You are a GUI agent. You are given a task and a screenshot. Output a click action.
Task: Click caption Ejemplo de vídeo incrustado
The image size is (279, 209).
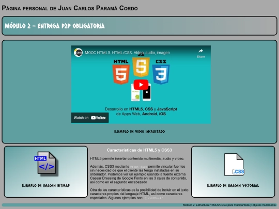139,132
